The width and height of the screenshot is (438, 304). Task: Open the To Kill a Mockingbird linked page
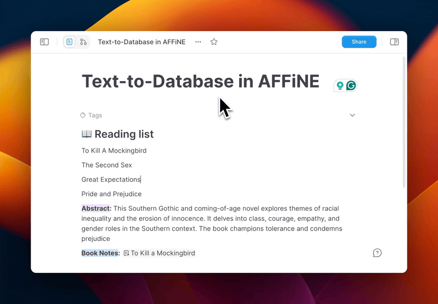(159, 253)
